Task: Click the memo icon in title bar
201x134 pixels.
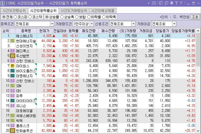Action: point(154,3)
